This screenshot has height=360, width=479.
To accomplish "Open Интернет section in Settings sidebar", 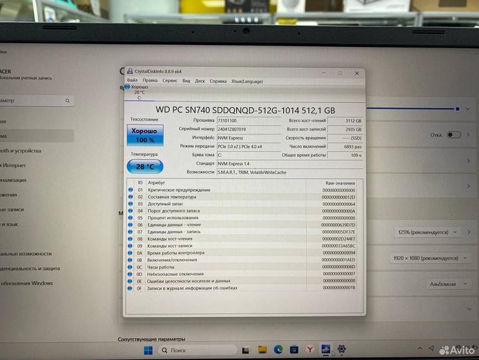I will click(13, 165).
